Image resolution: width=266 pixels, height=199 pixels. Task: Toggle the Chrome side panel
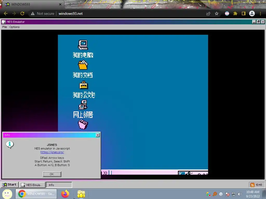[x=244, y=13]
